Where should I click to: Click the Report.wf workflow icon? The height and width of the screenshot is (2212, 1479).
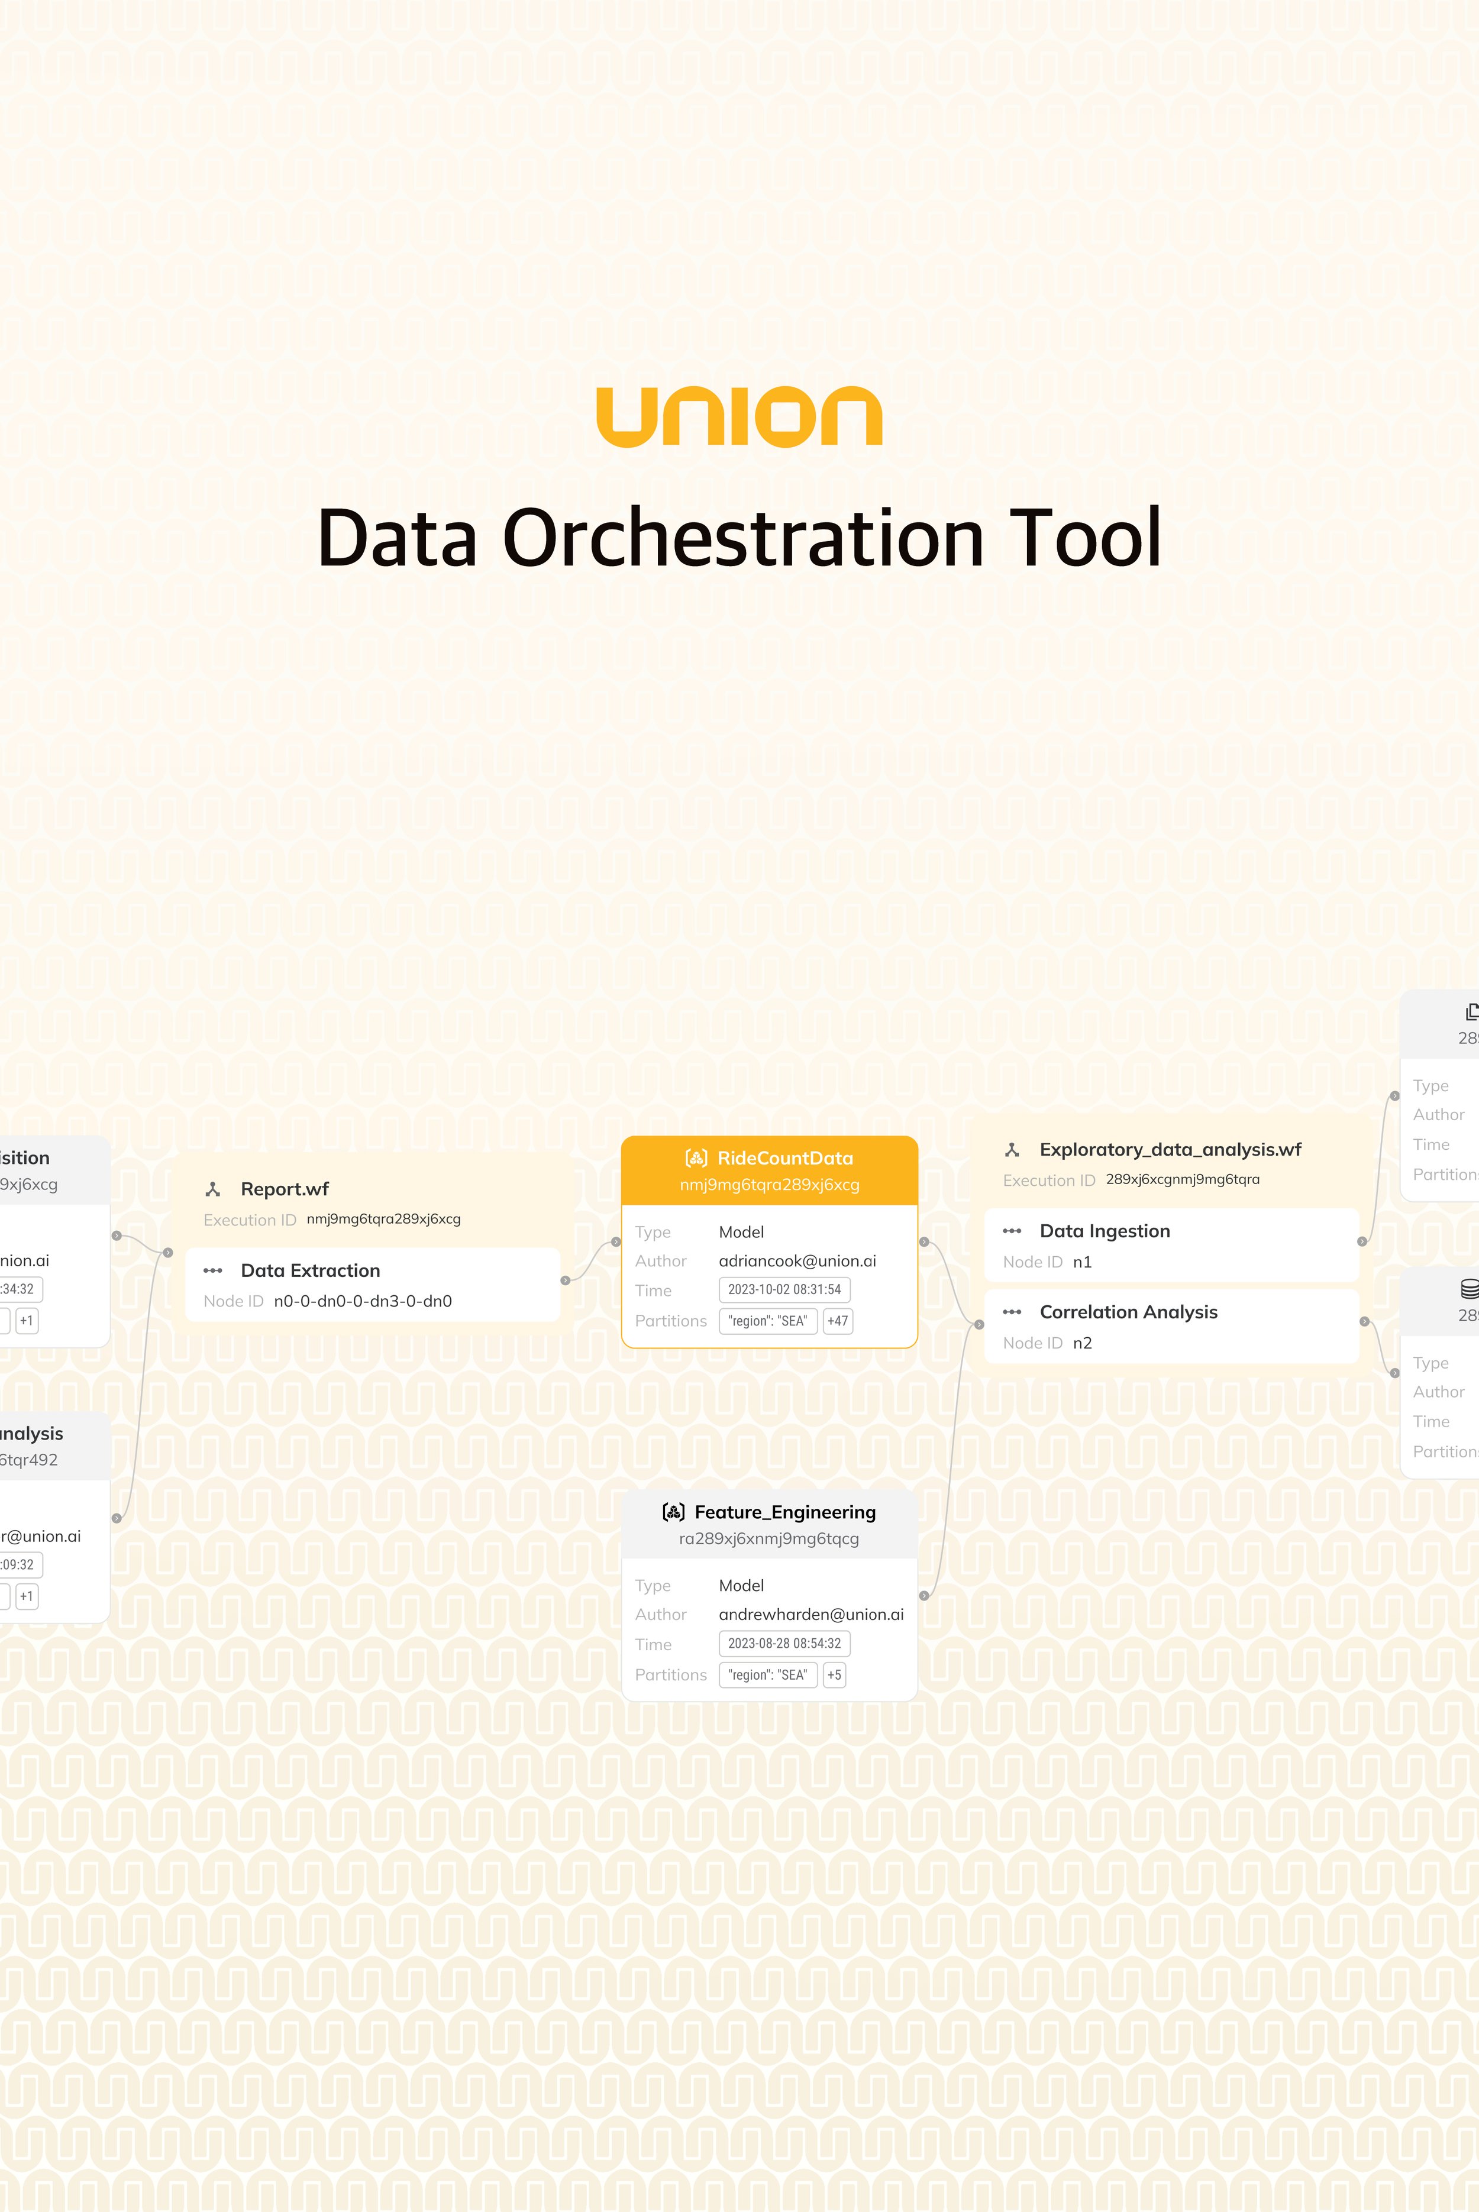pyautogui.click(x=213, y=1189)
